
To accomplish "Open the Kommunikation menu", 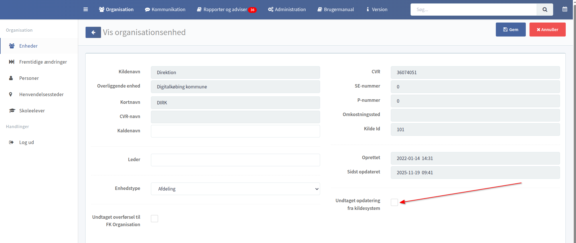I will [165, 9].
